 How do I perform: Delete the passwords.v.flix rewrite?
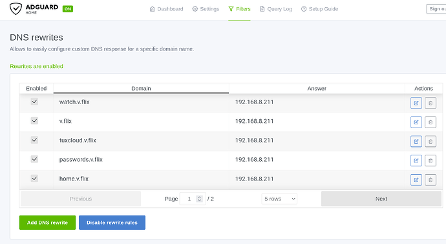coord(430,161)
